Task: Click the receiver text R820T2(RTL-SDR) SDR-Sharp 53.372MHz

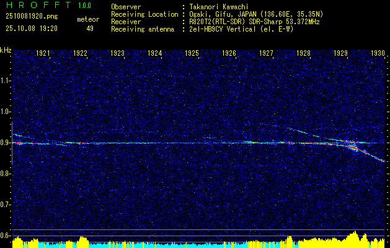Action: pos(255,22)
